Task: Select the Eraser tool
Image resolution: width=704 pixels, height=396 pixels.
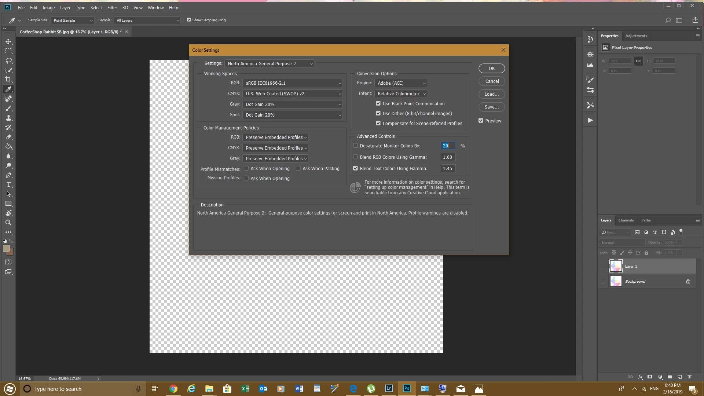Action: click(x=8, y=137)
